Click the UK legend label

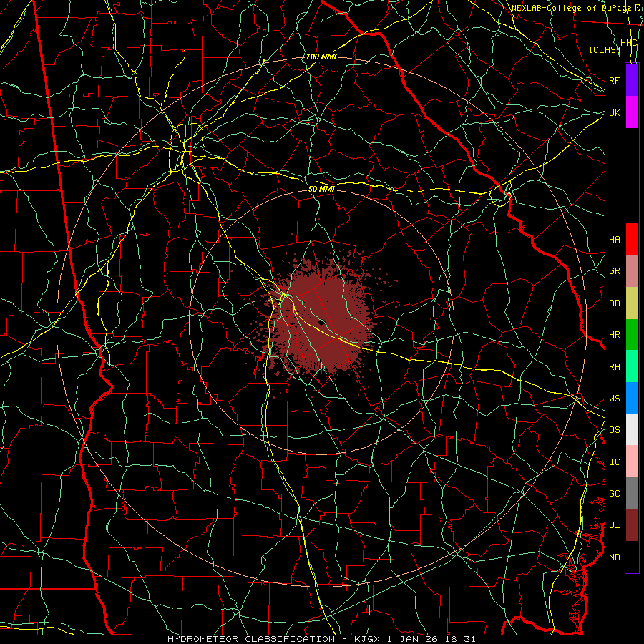(x=614, y=112)
